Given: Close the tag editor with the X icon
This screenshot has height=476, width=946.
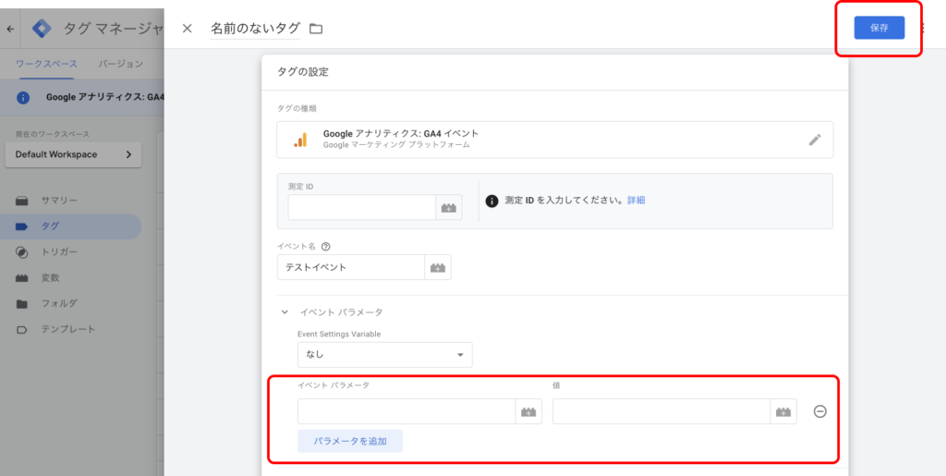Looking at the screenshot, I should click(x=187, y=29).
